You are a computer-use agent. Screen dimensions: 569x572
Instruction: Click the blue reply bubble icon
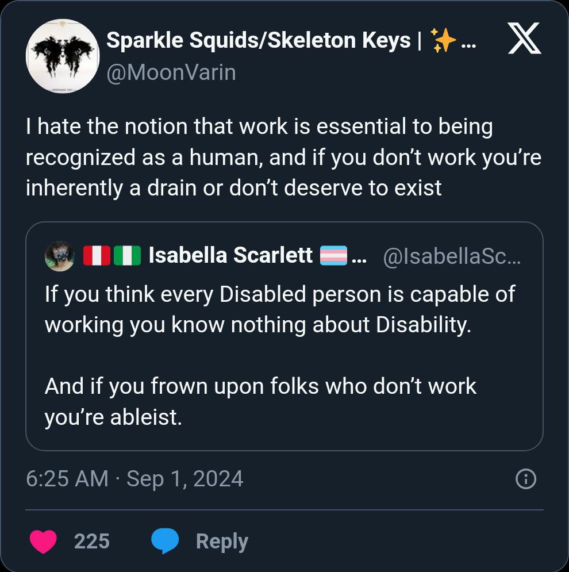point(165,542)
